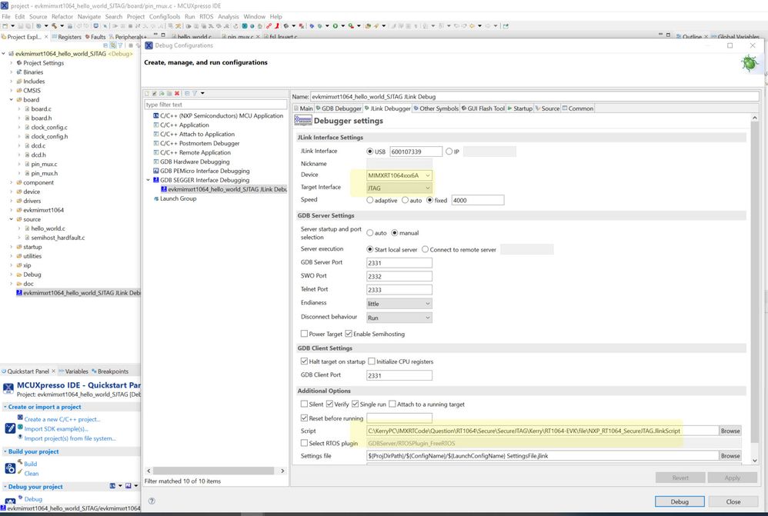The height and width of the screenshot is (516, 768).
Task: Click the quickstart Create or import project icon
Action: 10,428
